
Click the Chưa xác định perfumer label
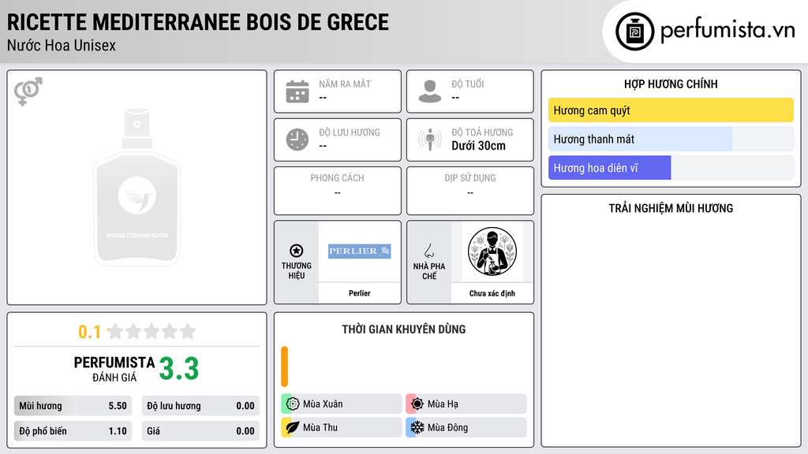coord(492,293)
